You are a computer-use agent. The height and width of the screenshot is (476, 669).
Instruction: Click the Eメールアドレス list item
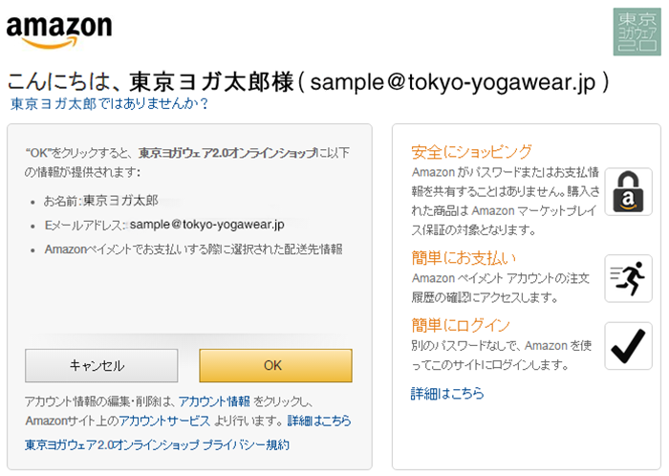tap(164, 225)
